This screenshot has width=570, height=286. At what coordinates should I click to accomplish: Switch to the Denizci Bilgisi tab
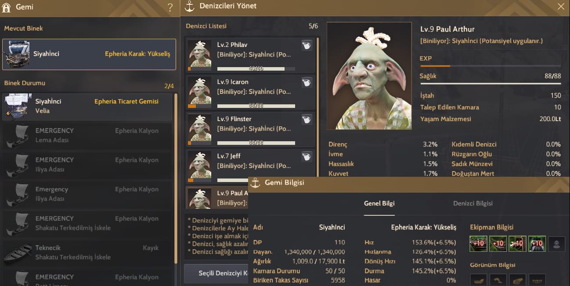473,204
